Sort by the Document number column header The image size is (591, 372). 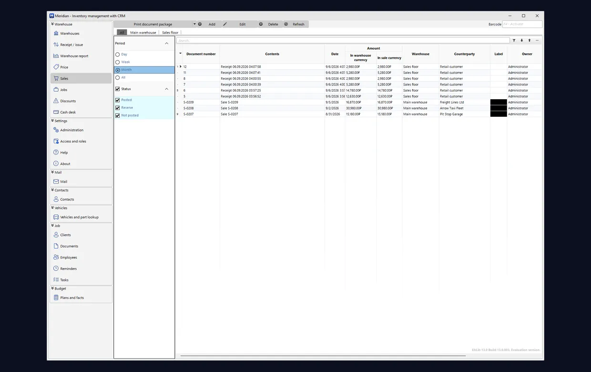(201, 54)
